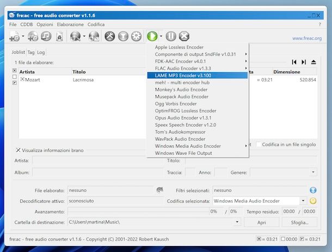
Task: Select Windows Wave File Output
Action: (198, 153)
